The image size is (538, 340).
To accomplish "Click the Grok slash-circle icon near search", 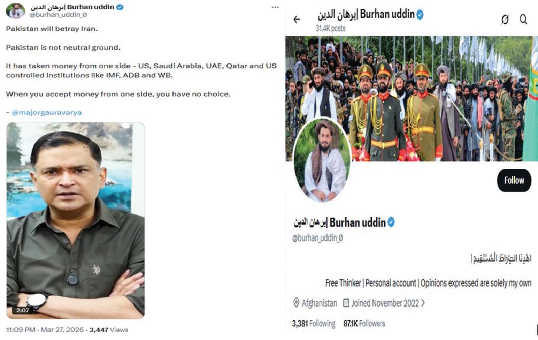I will [x=505, y=20].
